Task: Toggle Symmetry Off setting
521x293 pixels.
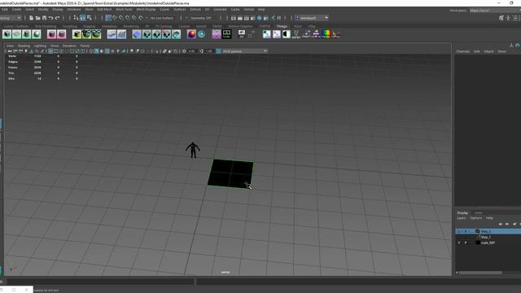Action: [x=201, y=18]
